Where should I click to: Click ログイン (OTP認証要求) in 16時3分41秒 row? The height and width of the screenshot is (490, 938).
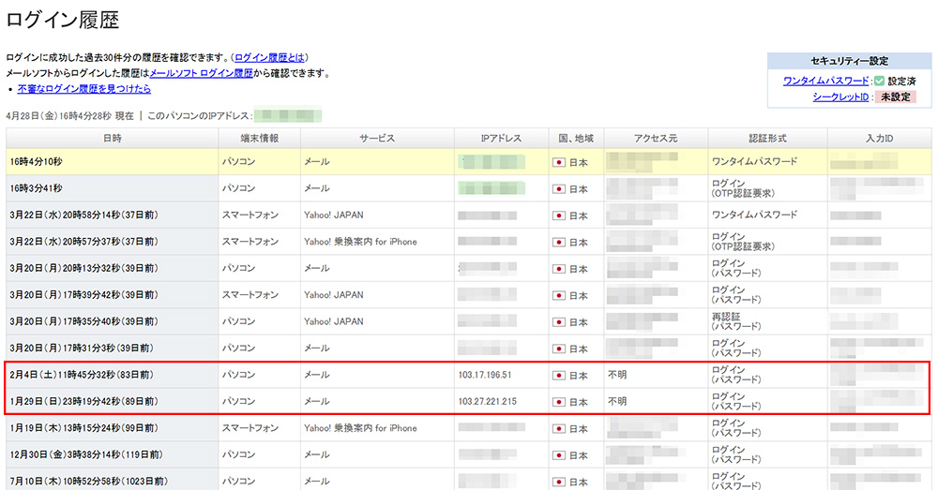tap(743, 188)
